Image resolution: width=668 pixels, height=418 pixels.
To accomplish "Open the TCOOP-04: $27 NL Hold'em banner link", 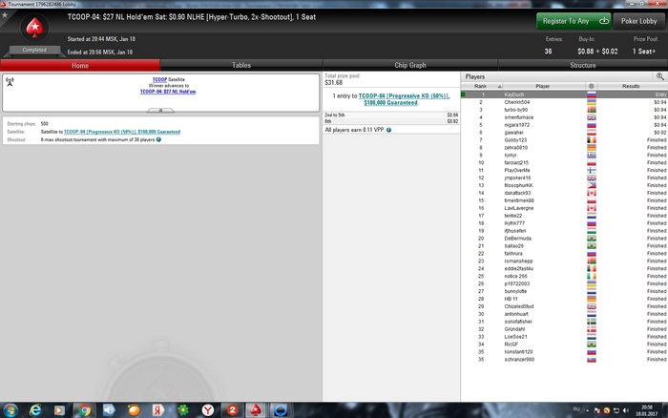I will pyautogui.click(x=168, y=92).
